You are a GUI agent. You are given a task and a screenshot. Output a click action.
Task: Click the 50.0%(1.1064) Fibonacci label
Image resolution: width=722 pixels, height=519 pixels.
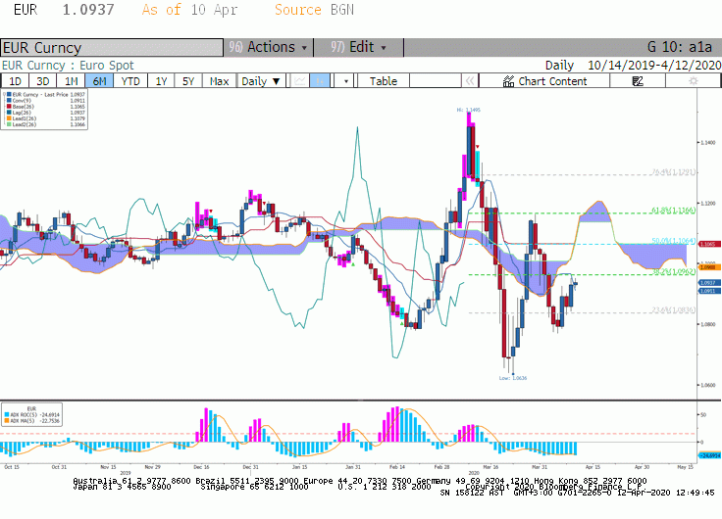673,241
